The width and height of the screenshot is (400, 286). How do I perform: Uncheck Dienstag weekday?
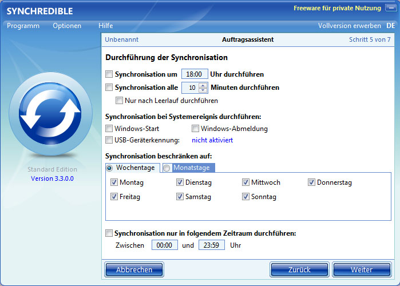coord(180,182)
